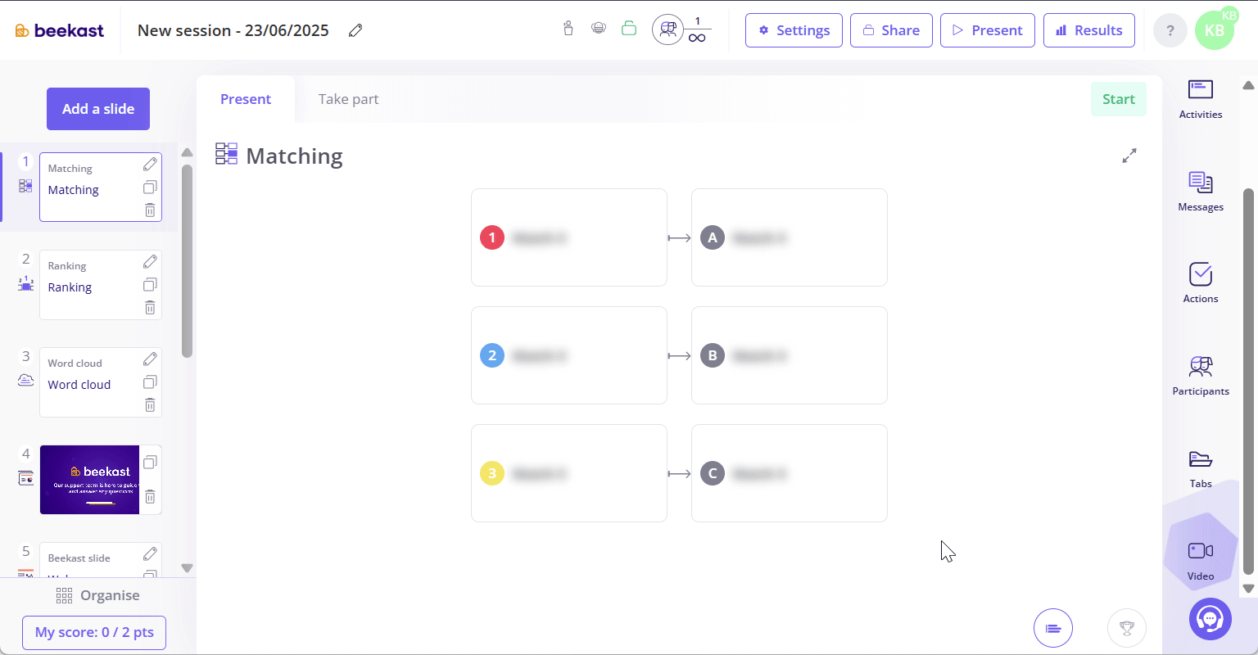Open the help question mark button
The image size is (1258, 655).
pyautogui.click(x=1170, y=30)
